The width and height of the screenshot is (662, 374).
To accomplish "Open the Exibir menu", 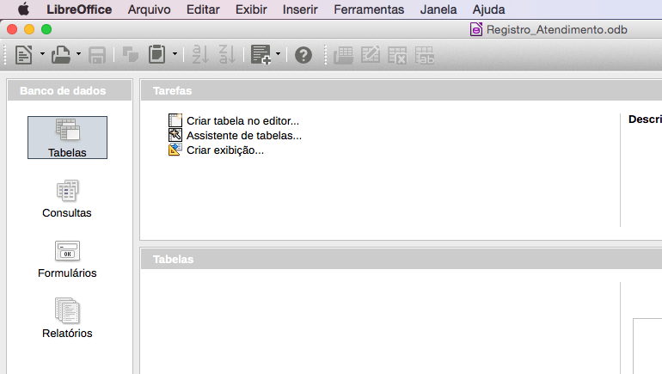I will [251, 9].
